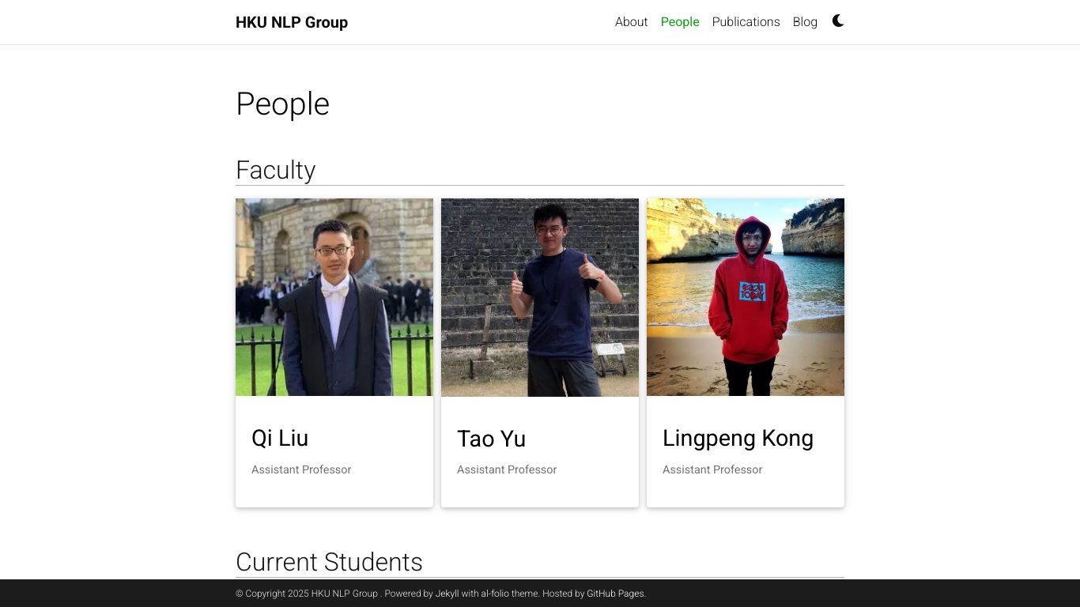Click Assistant Professor under Lingpeng Kong
1080x607 pixels.
tap(712, 469)
